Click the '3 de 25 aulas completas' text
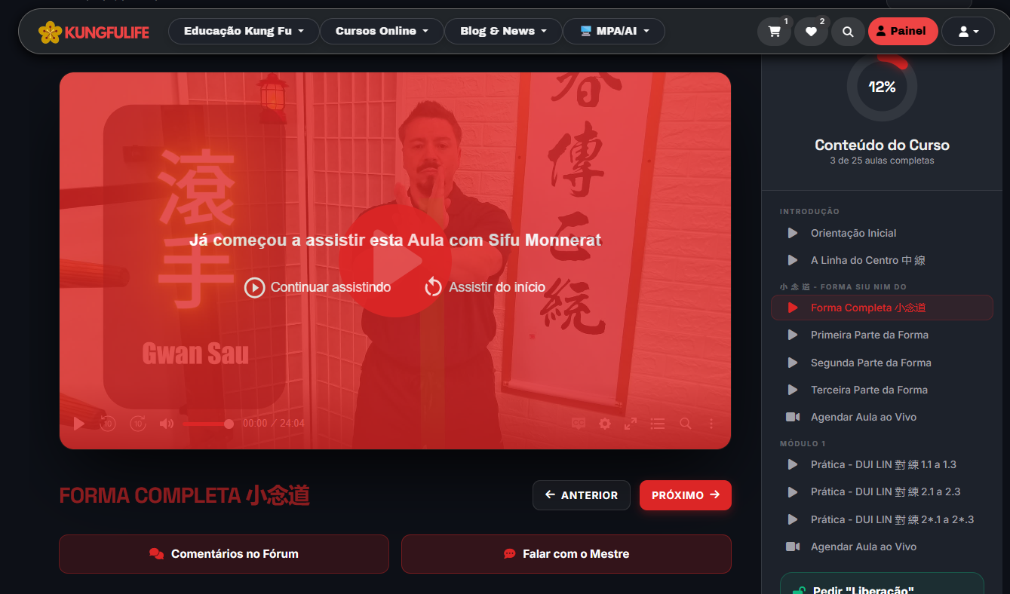1010x594 pixels. [882, 161]
